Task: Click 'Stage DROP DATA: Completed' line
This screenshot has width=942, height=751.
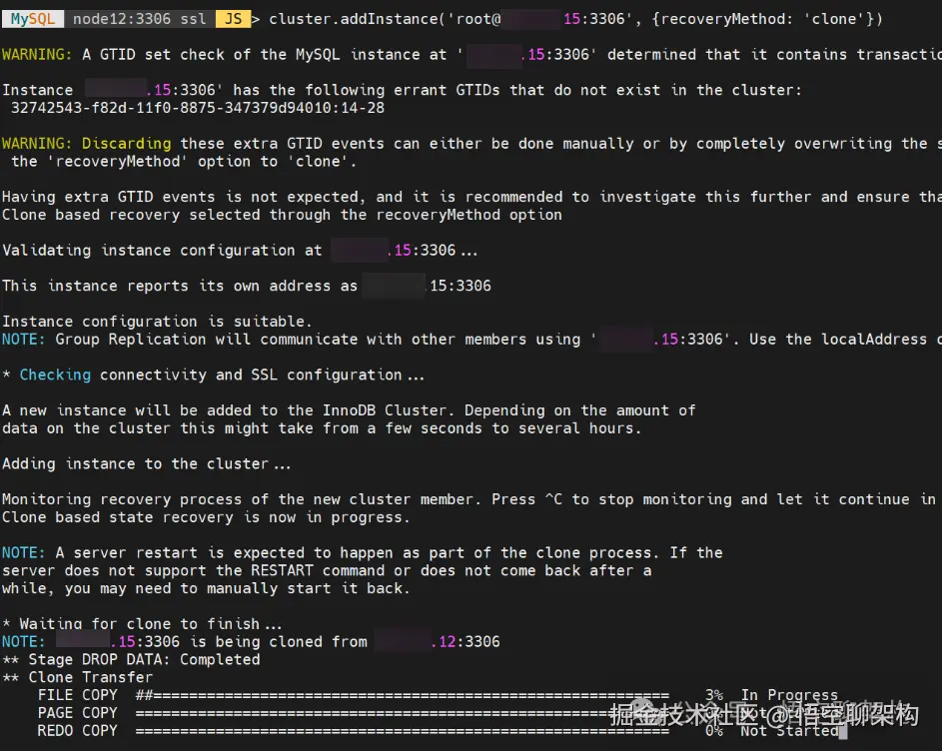Action: [x=131, y=660]
